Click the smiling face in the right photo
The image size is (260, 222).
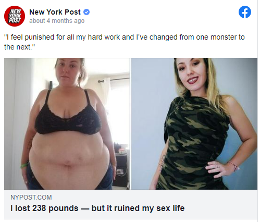191,74
